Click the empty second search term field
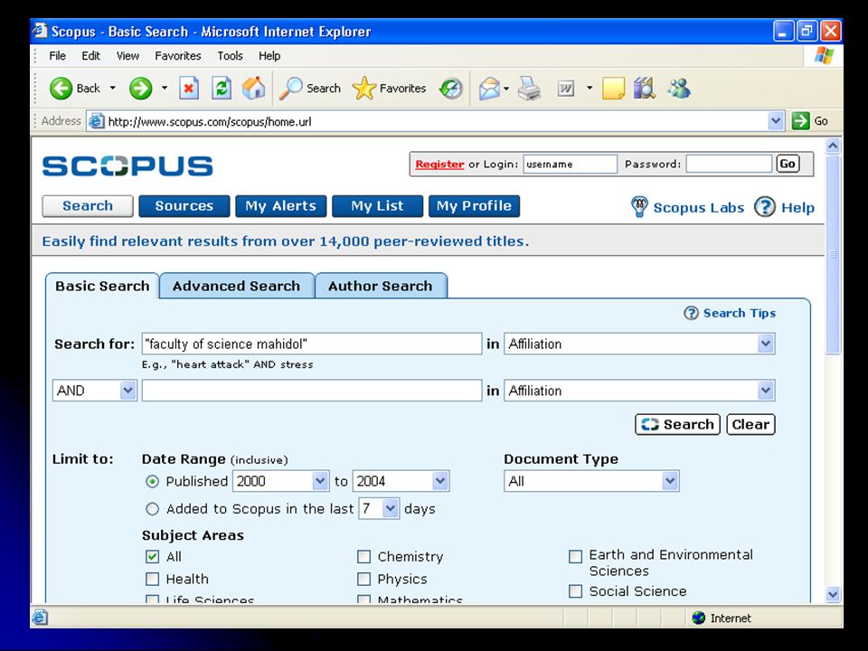Image resolution: width=868 pixels, height=651 pixels. click(312, 391)
